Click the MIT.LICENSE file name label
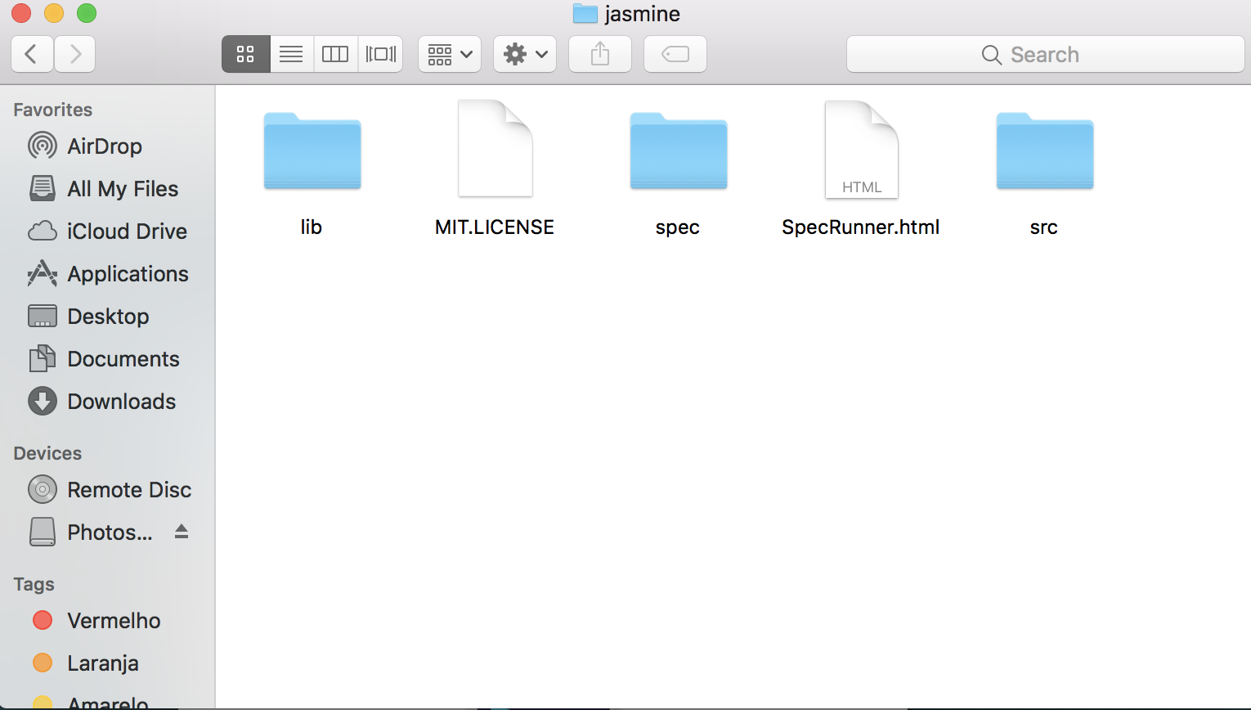Image resolution: width=1251 pixels, height=710 pixels. click(495, 227)
